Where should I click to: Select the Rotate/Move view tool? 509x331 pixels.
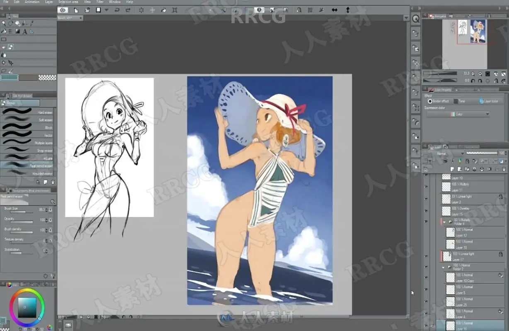click(x=11, y=24)
